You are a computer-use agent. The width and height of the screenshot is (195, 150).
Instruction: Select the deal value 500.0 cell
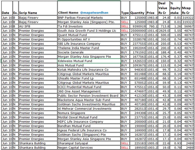coord(164,35)
